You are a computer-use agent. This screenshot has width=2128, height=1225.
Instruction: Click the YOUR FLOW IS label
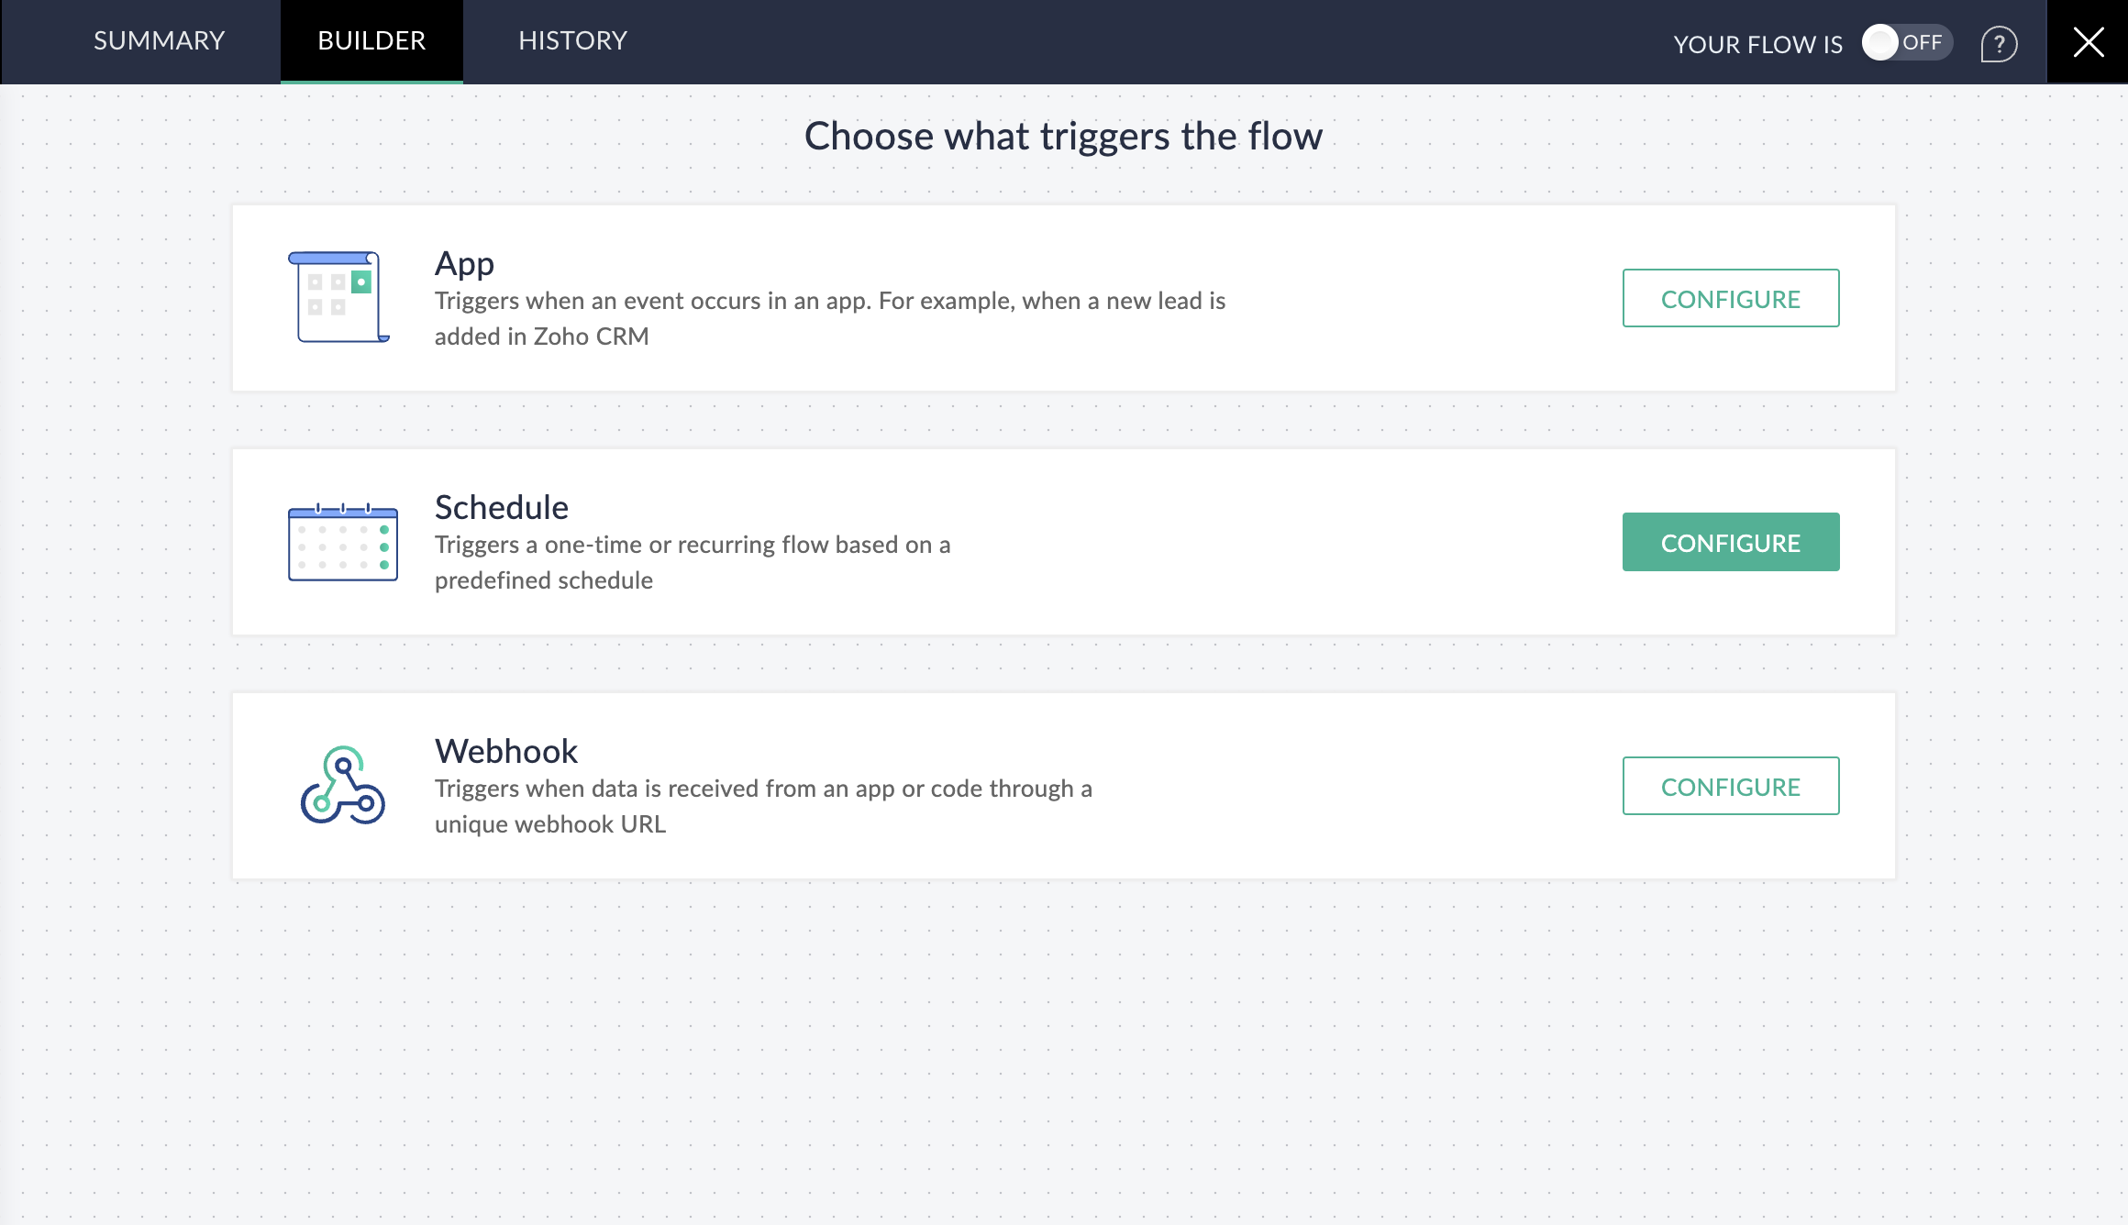pyautogui.click(x=1757, y=43)
